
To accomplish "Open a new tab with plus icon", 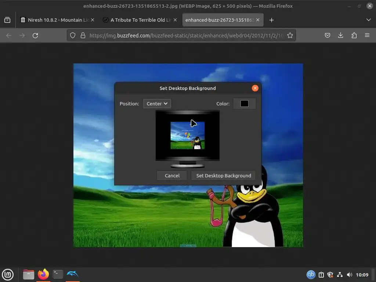I will tap(271, 20).
